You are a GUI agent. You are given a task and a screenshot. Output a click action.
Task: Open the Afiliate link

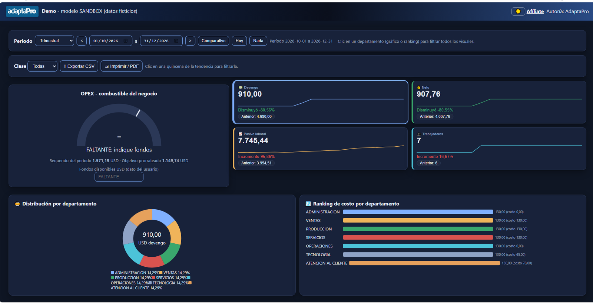[535, 11]
